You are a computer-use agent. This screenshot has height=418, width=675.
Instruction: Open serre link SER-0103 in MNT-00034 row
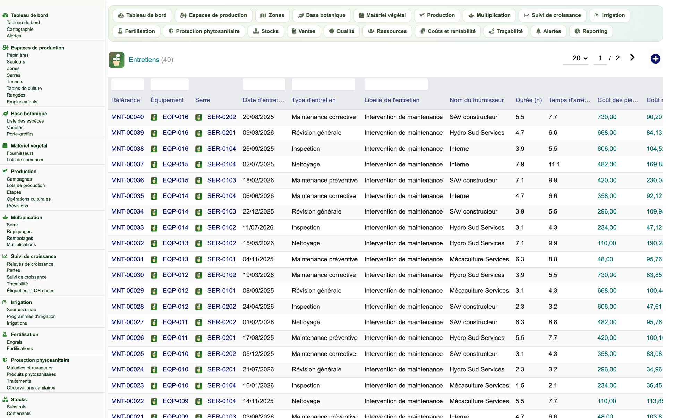pyautogui.click(x=222, y=211)
